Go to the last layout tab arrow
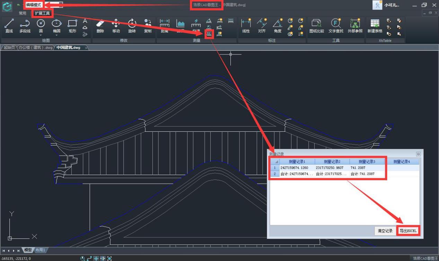This screenshot has width=439, height=261. 19,250
